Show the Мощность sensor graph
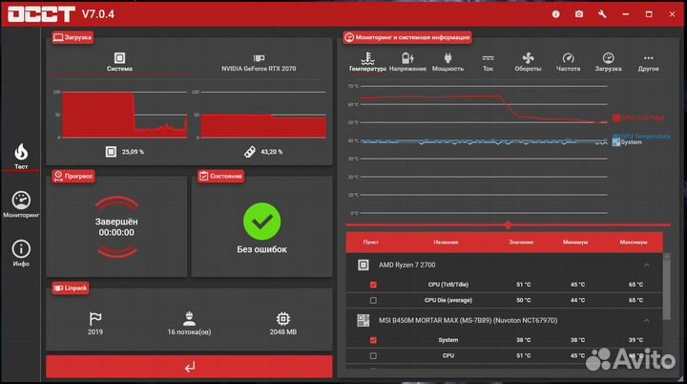Screen dimensions: 687x384 click(448, 62)
